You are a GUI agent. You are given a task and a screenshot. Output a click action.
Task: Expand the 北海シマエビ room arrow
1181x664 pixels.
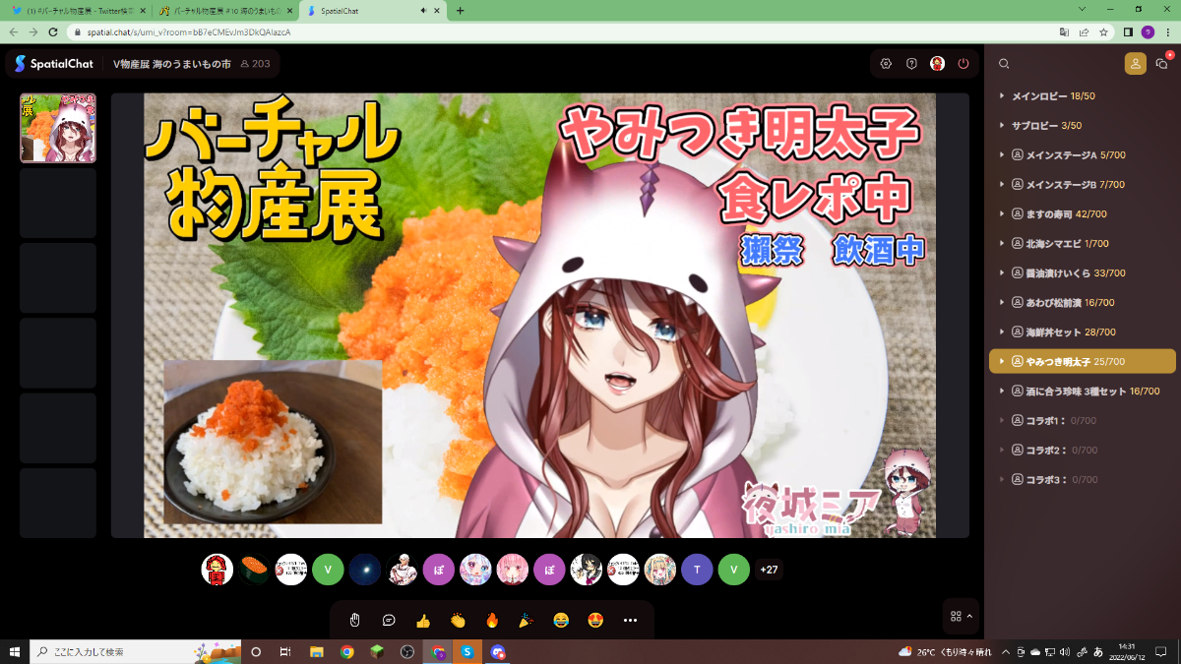1002,243
